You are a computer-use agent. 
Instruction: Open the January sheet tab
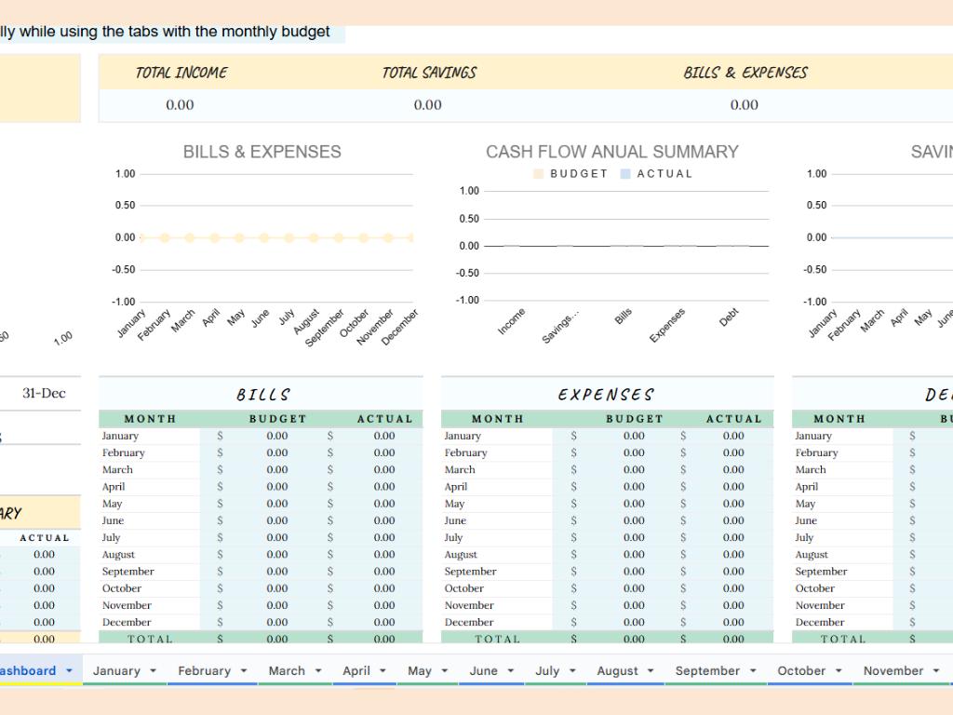coord(116,670)
